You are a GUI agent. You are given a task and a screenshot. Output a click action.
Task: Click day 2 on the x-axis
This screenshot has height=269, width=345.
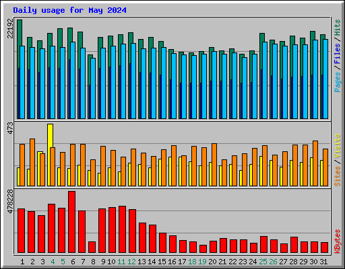pyautogui.click(x=32, y=262)
